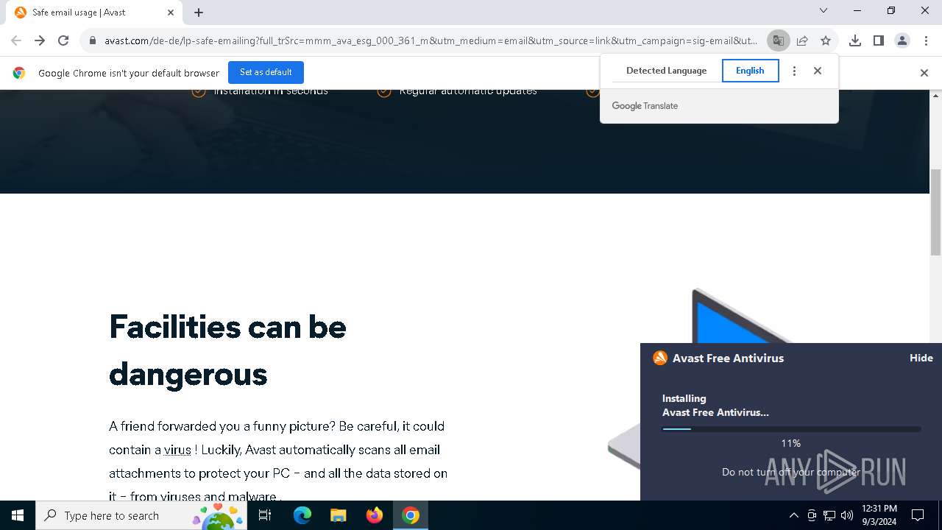Image resolution: width=942 pixels, height=530 pixels.
Task: Launch Microsoft Edge from taskbar
Action: tap(302, 515)
